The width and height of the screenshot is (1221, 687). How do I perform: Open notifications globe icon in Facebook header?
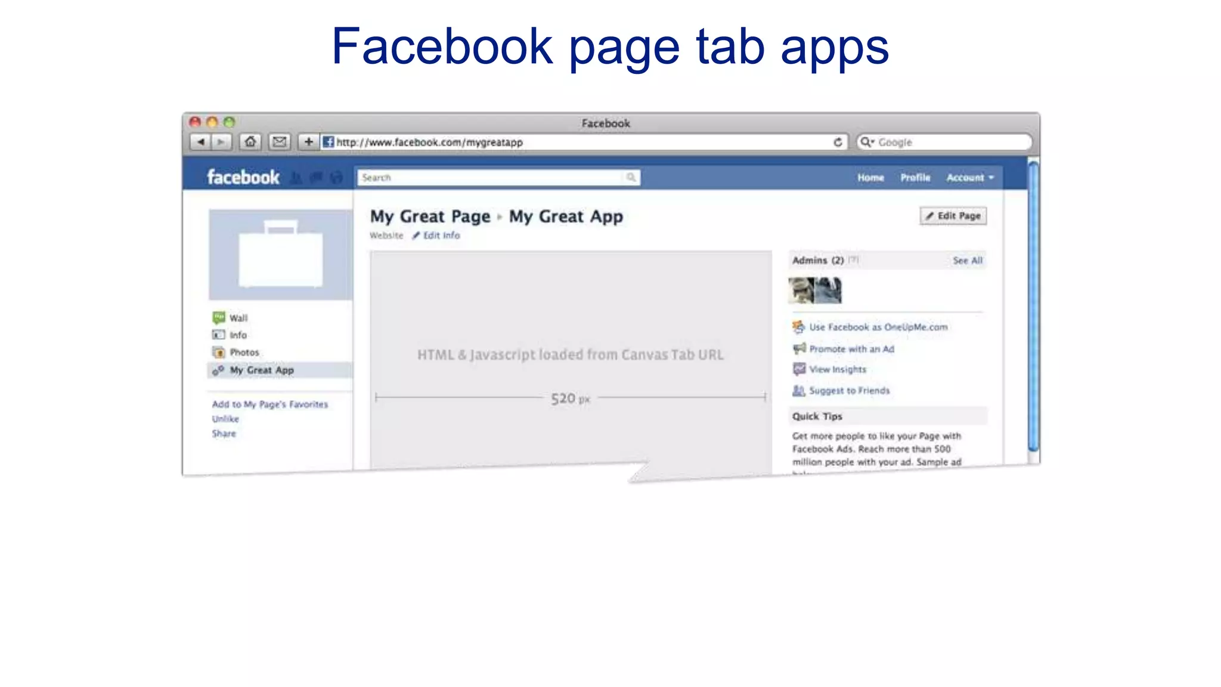coord(336,178)
